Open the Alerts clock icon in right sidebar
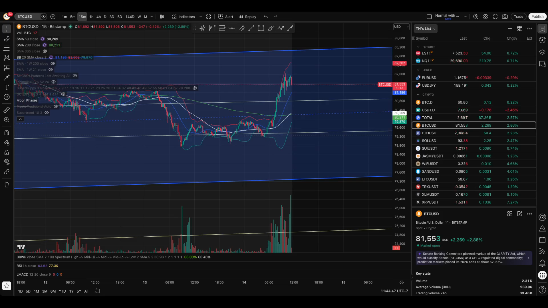 pos(542,40)
